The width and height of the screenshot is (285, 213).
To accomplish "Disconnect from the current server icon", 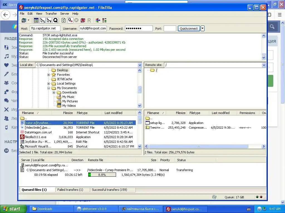I will (83, 20).
